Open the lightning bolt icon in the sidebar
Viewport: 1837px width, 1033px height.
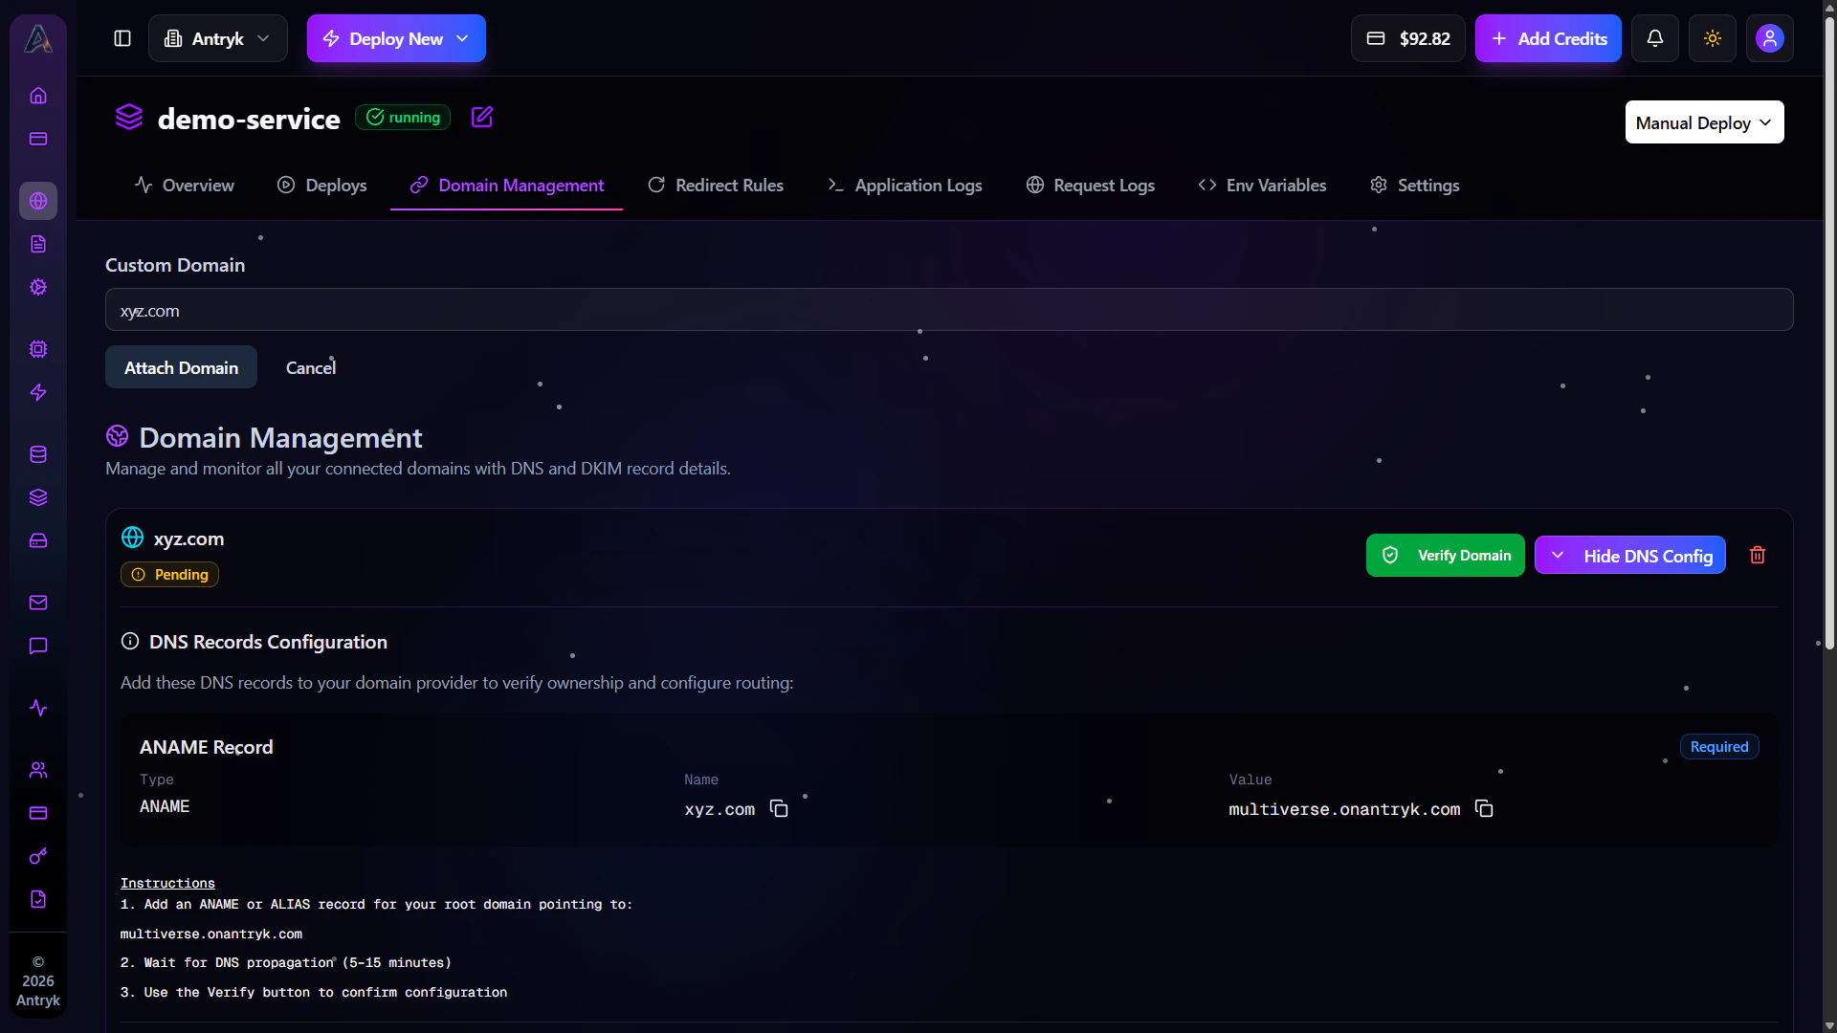pos(38,392)
